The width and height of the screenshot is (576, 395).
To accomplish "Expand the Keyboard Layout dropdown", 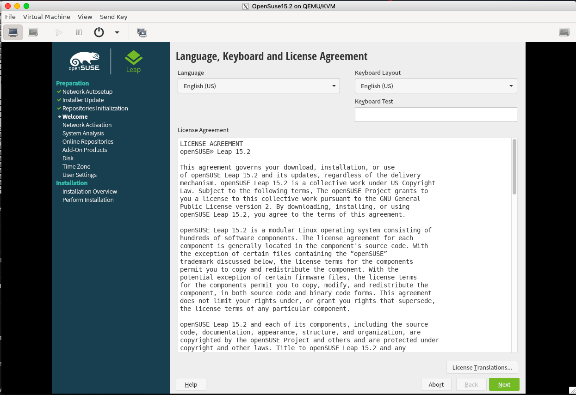I will pyautogui.click(x=436, y=86).
